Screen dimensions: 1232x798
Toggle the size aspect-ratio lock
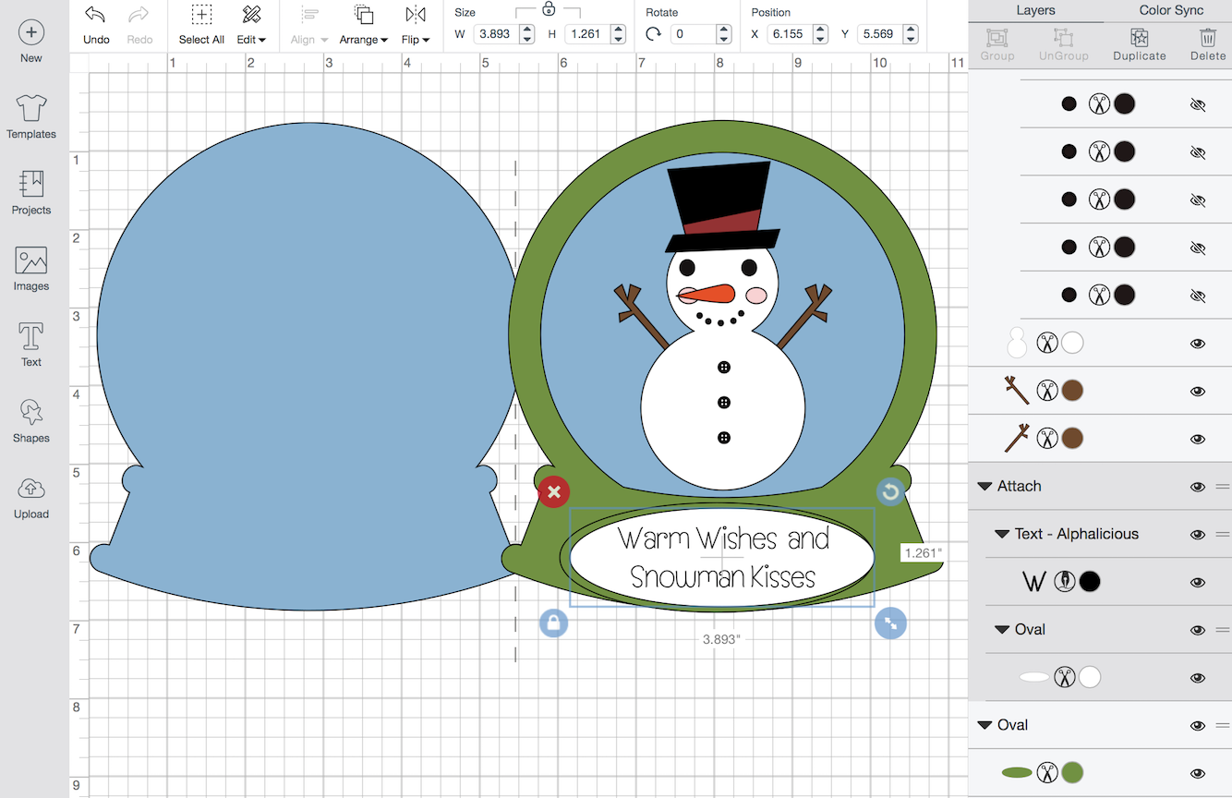point(549,9)
